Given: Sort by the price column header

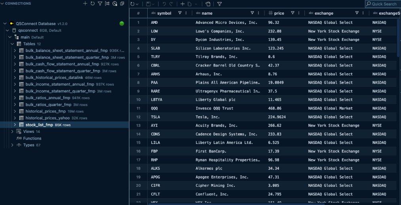Looking at the screenshot, I should 279,13.
